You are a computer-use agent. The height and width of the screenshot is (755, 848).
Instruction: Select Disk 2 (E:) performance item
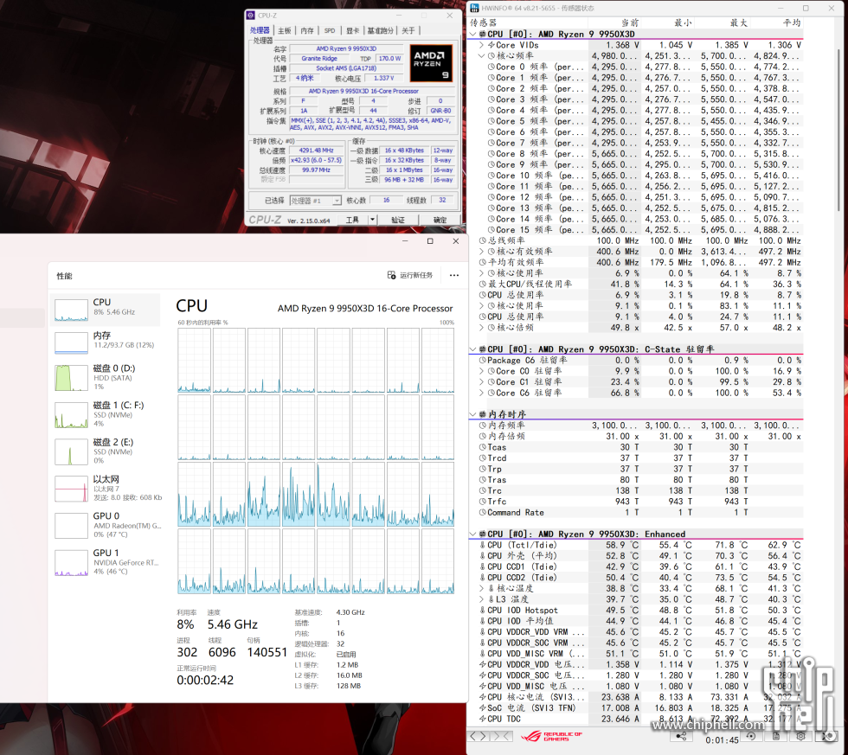(x=106, y=451)
